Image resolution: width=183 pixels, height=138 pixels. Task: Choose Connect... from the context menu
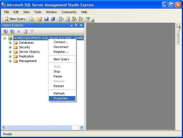(62, 42)
